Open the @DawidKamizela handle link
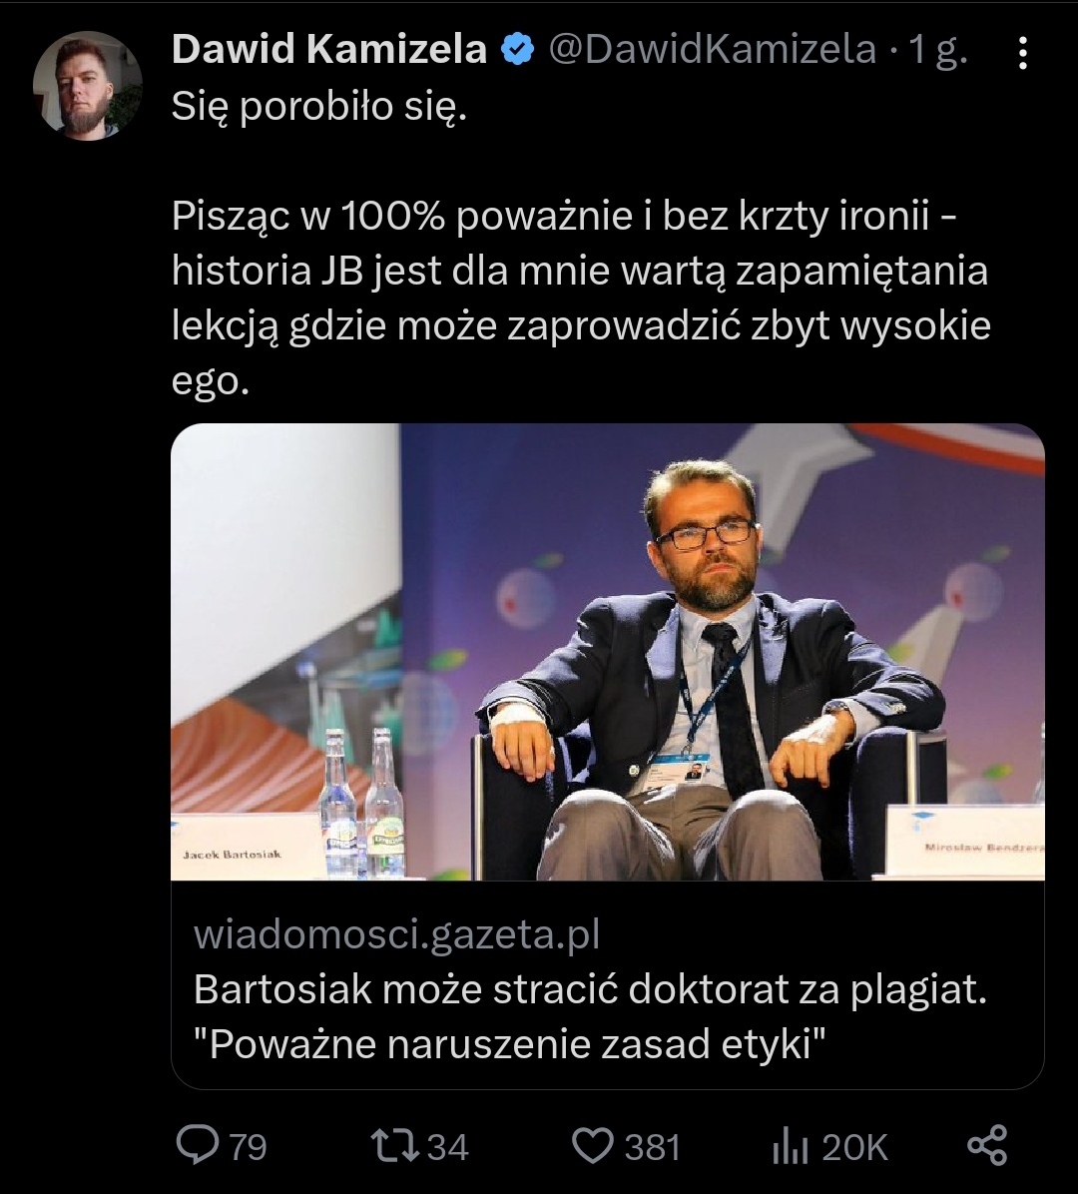Image resolution: width=1078 pixels, height=1194 pixels. click(x=713, y=50)
